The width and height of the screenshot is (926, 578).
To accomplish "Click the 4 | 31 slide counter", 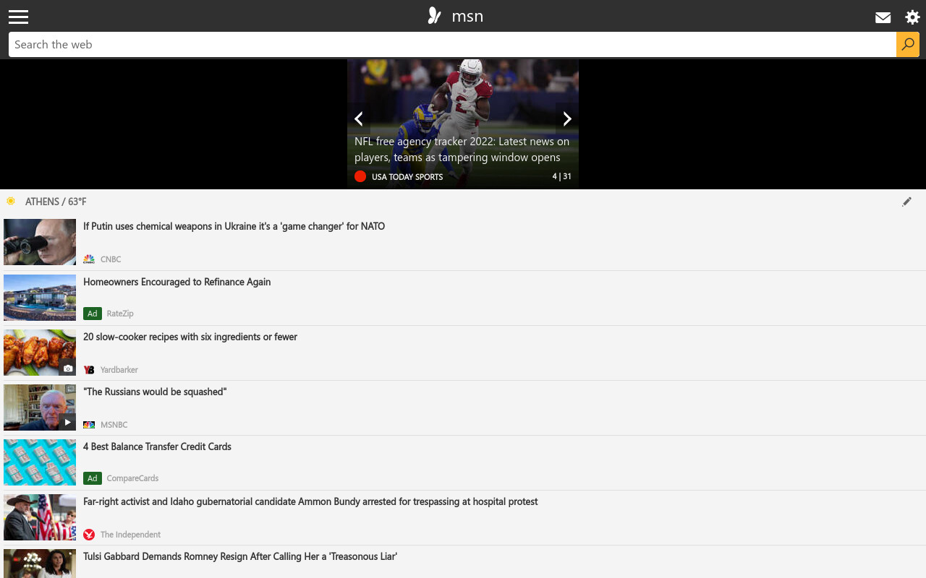I will click(561, 176).
